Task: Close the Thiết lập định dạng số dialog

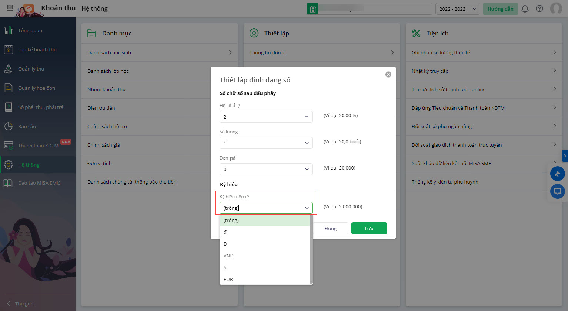Action: click(388, 75)
